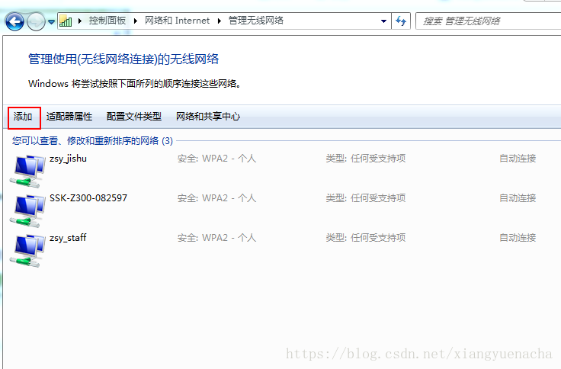Click 类型: 任何受支持项 in zsy_jishu row
This screenshot has height=369, width=561.
(366, 159)
